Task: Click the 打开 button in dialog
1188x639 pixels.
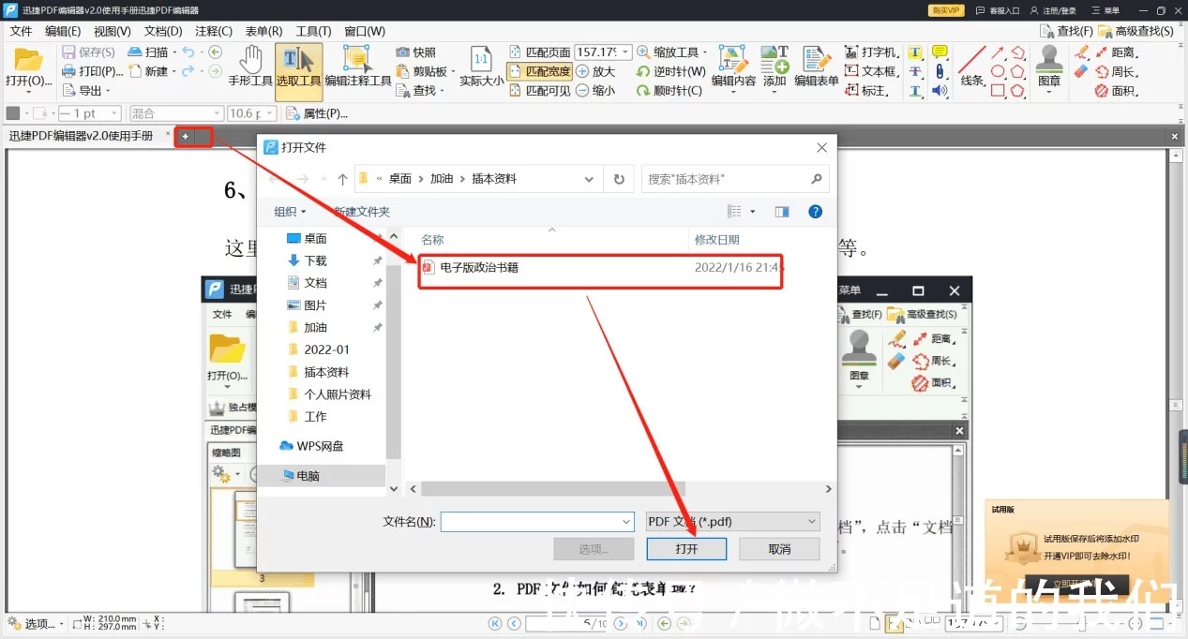Action: (x=686, y=549)
